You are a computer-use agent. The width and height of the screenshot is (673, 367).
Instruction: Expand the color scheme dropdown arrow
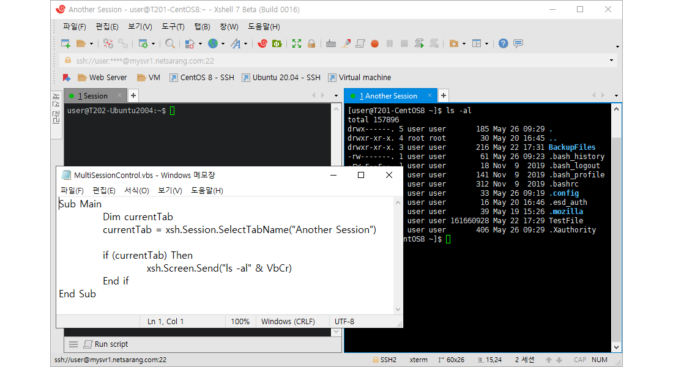200,44
